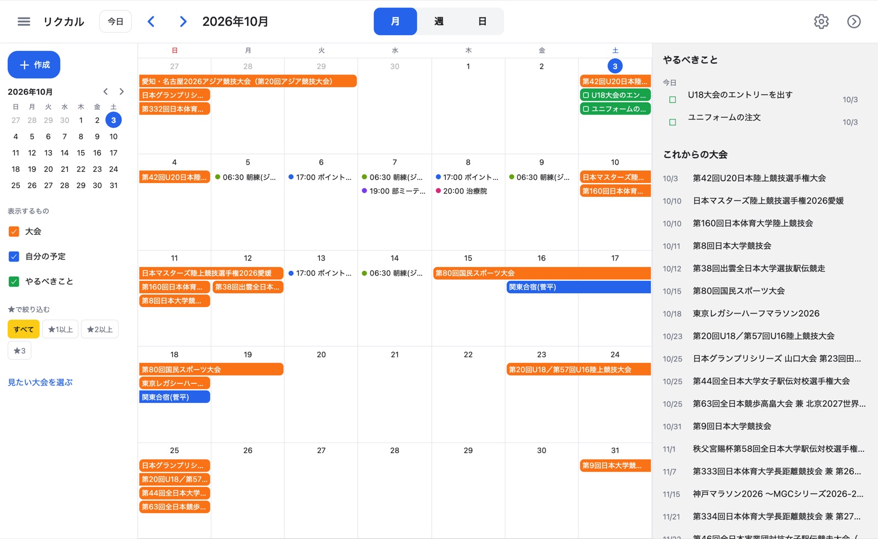This screenshot has height=539, width=878.
Task: Select day 24 in mini calendar
Action: point(114,169)
